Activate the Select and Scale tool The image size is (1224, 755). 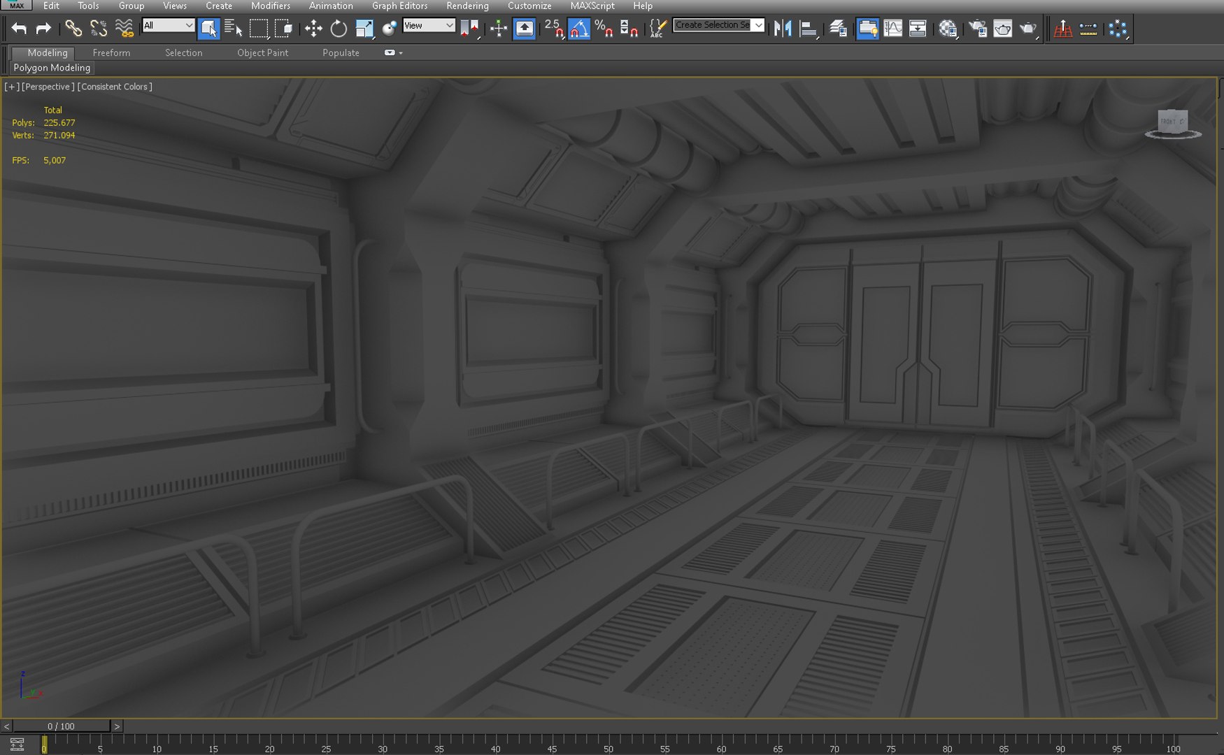pos(364,29)
